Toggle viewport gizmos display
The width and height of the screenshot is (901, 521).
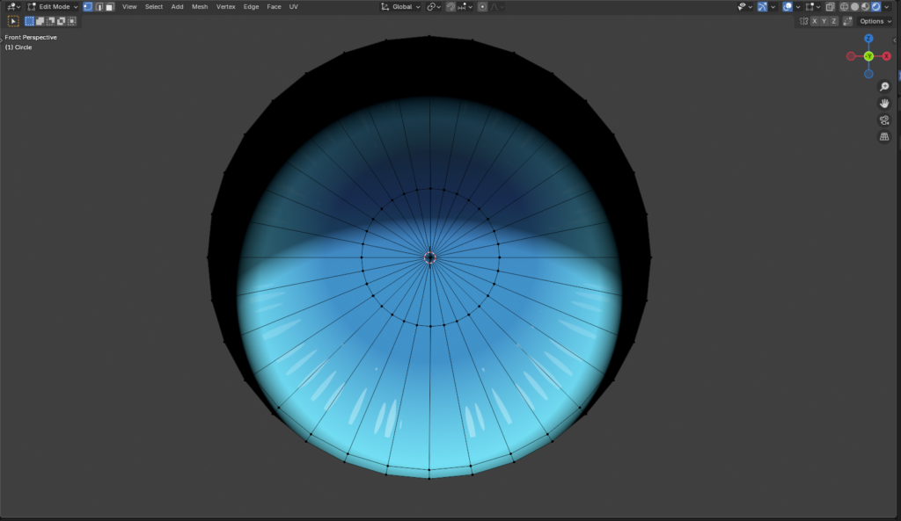point(763,7)
